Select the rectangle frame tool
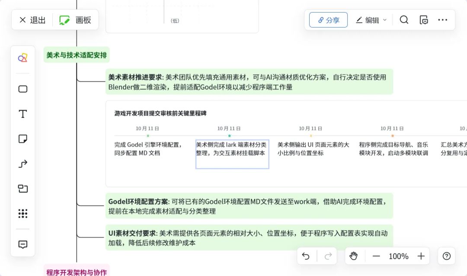Screen dimensions: 467x276 (x=22, y=89)
